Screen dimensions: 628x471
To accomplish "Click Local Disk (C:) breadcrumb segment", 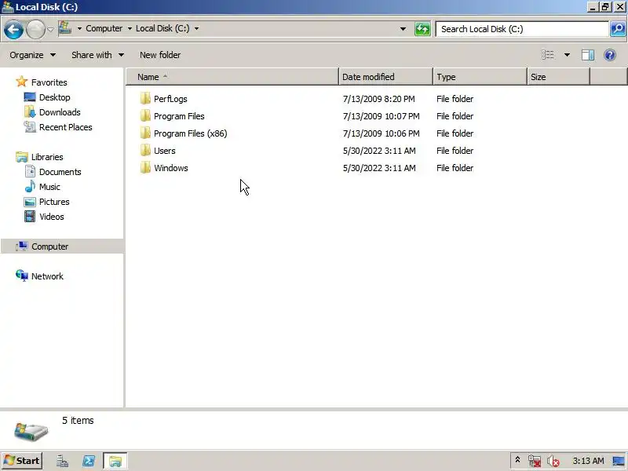I will (162, 28).
